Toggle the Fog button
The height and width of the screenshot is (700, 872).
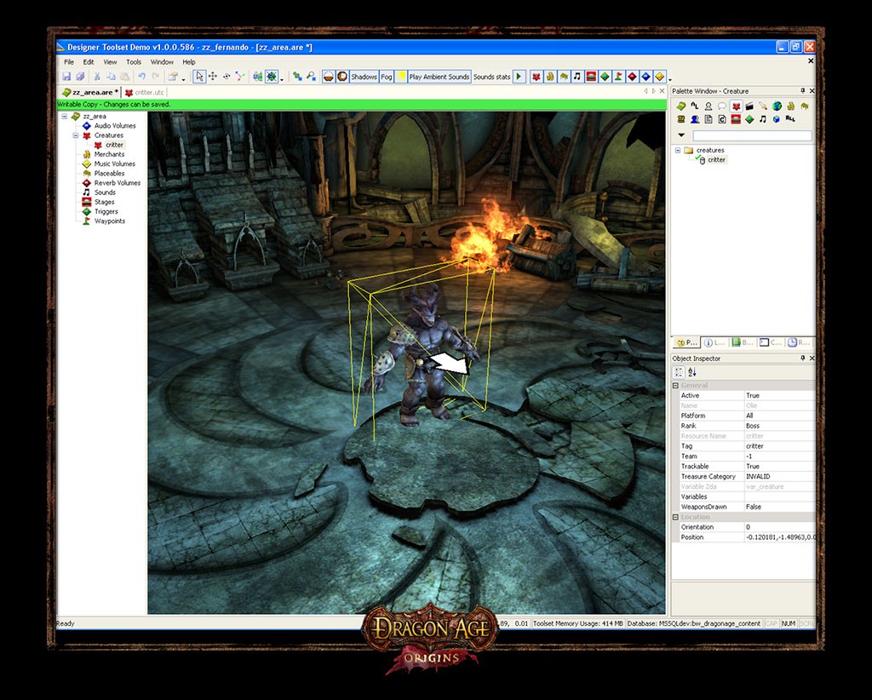pos(387,77)
